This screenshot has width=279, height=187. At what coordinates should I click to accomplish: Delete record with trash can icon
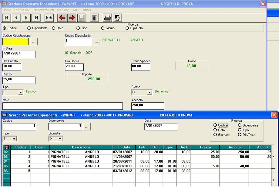(x=95, y=18)
